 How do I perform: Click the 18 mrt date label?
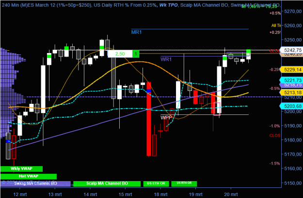pos(160,194)
